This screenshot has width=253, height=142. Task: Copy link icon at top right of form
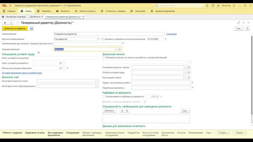coord(238,23)
